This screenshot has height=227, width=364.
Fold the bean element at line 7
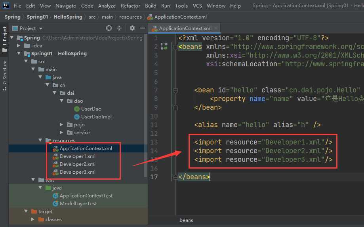pyautogui.click(x=175, y=90)
